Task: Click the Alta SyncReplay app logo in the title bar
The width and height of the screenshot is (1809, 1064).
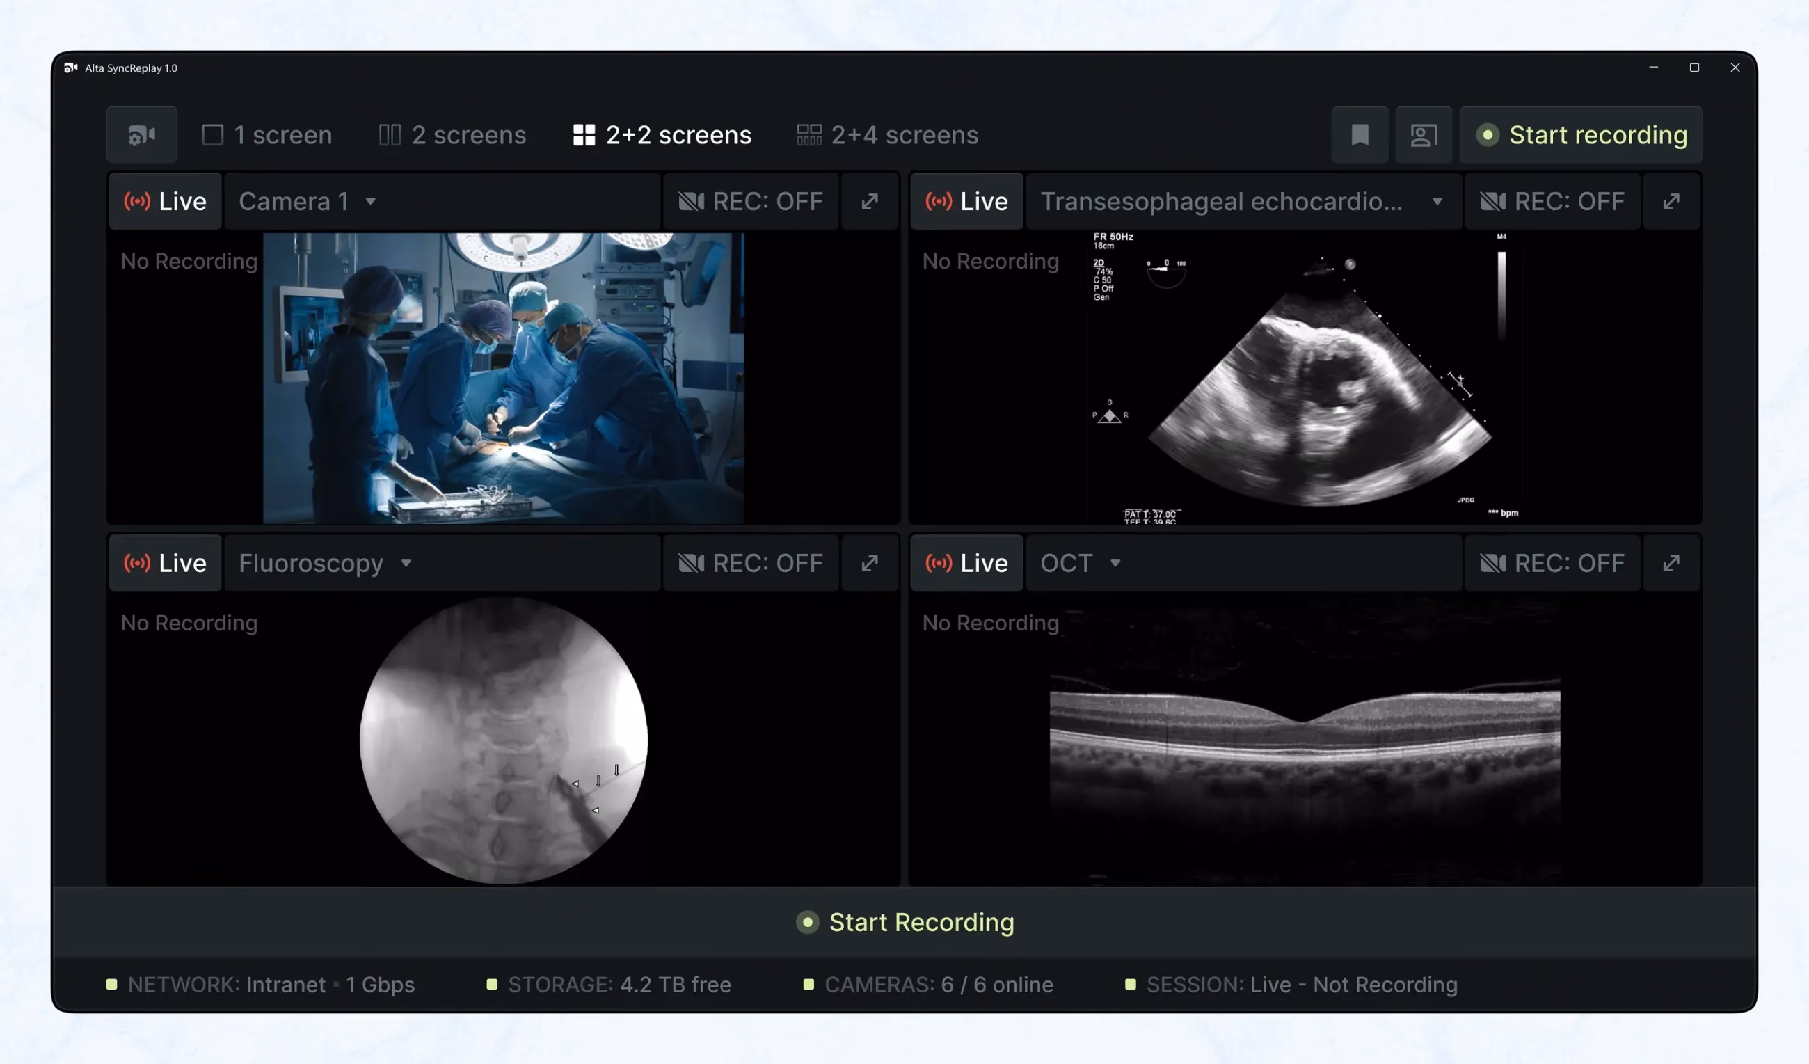Action: coord(70,68)
